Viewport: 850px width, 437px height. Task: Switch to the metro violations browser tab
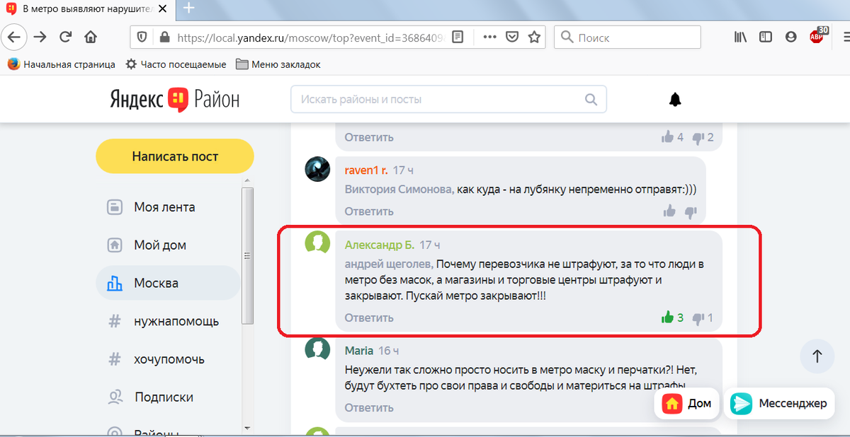click(x=85, y=9)
